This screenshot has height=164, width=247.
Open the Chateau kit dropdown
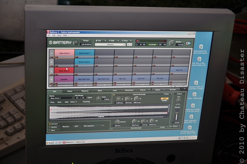[110, 44]
